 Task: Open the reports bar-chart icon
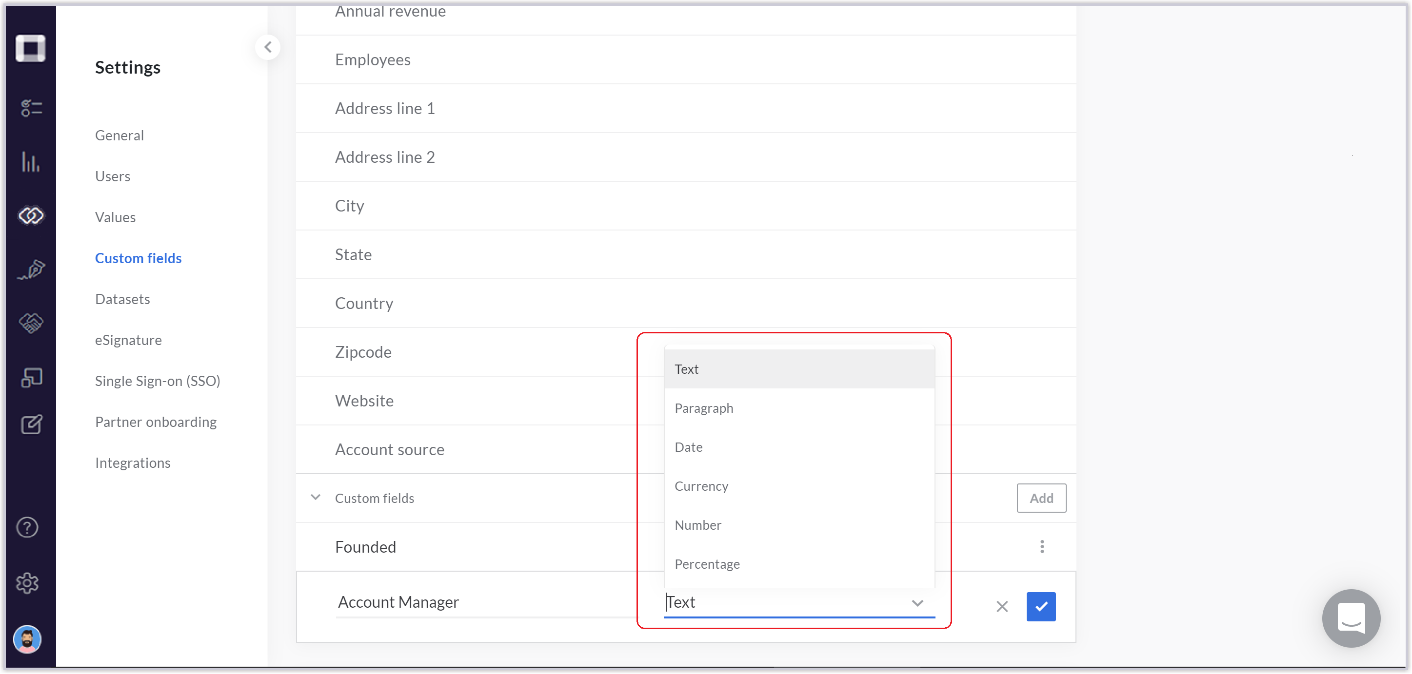click(30, 162)
